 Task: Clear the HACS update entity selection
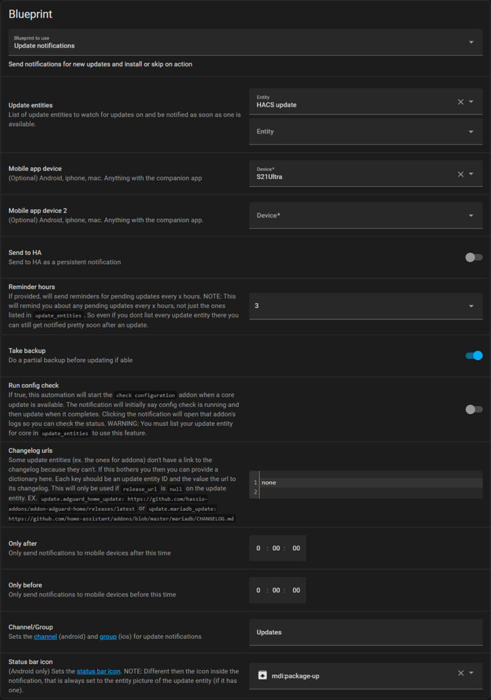click(x=460, y=102)
